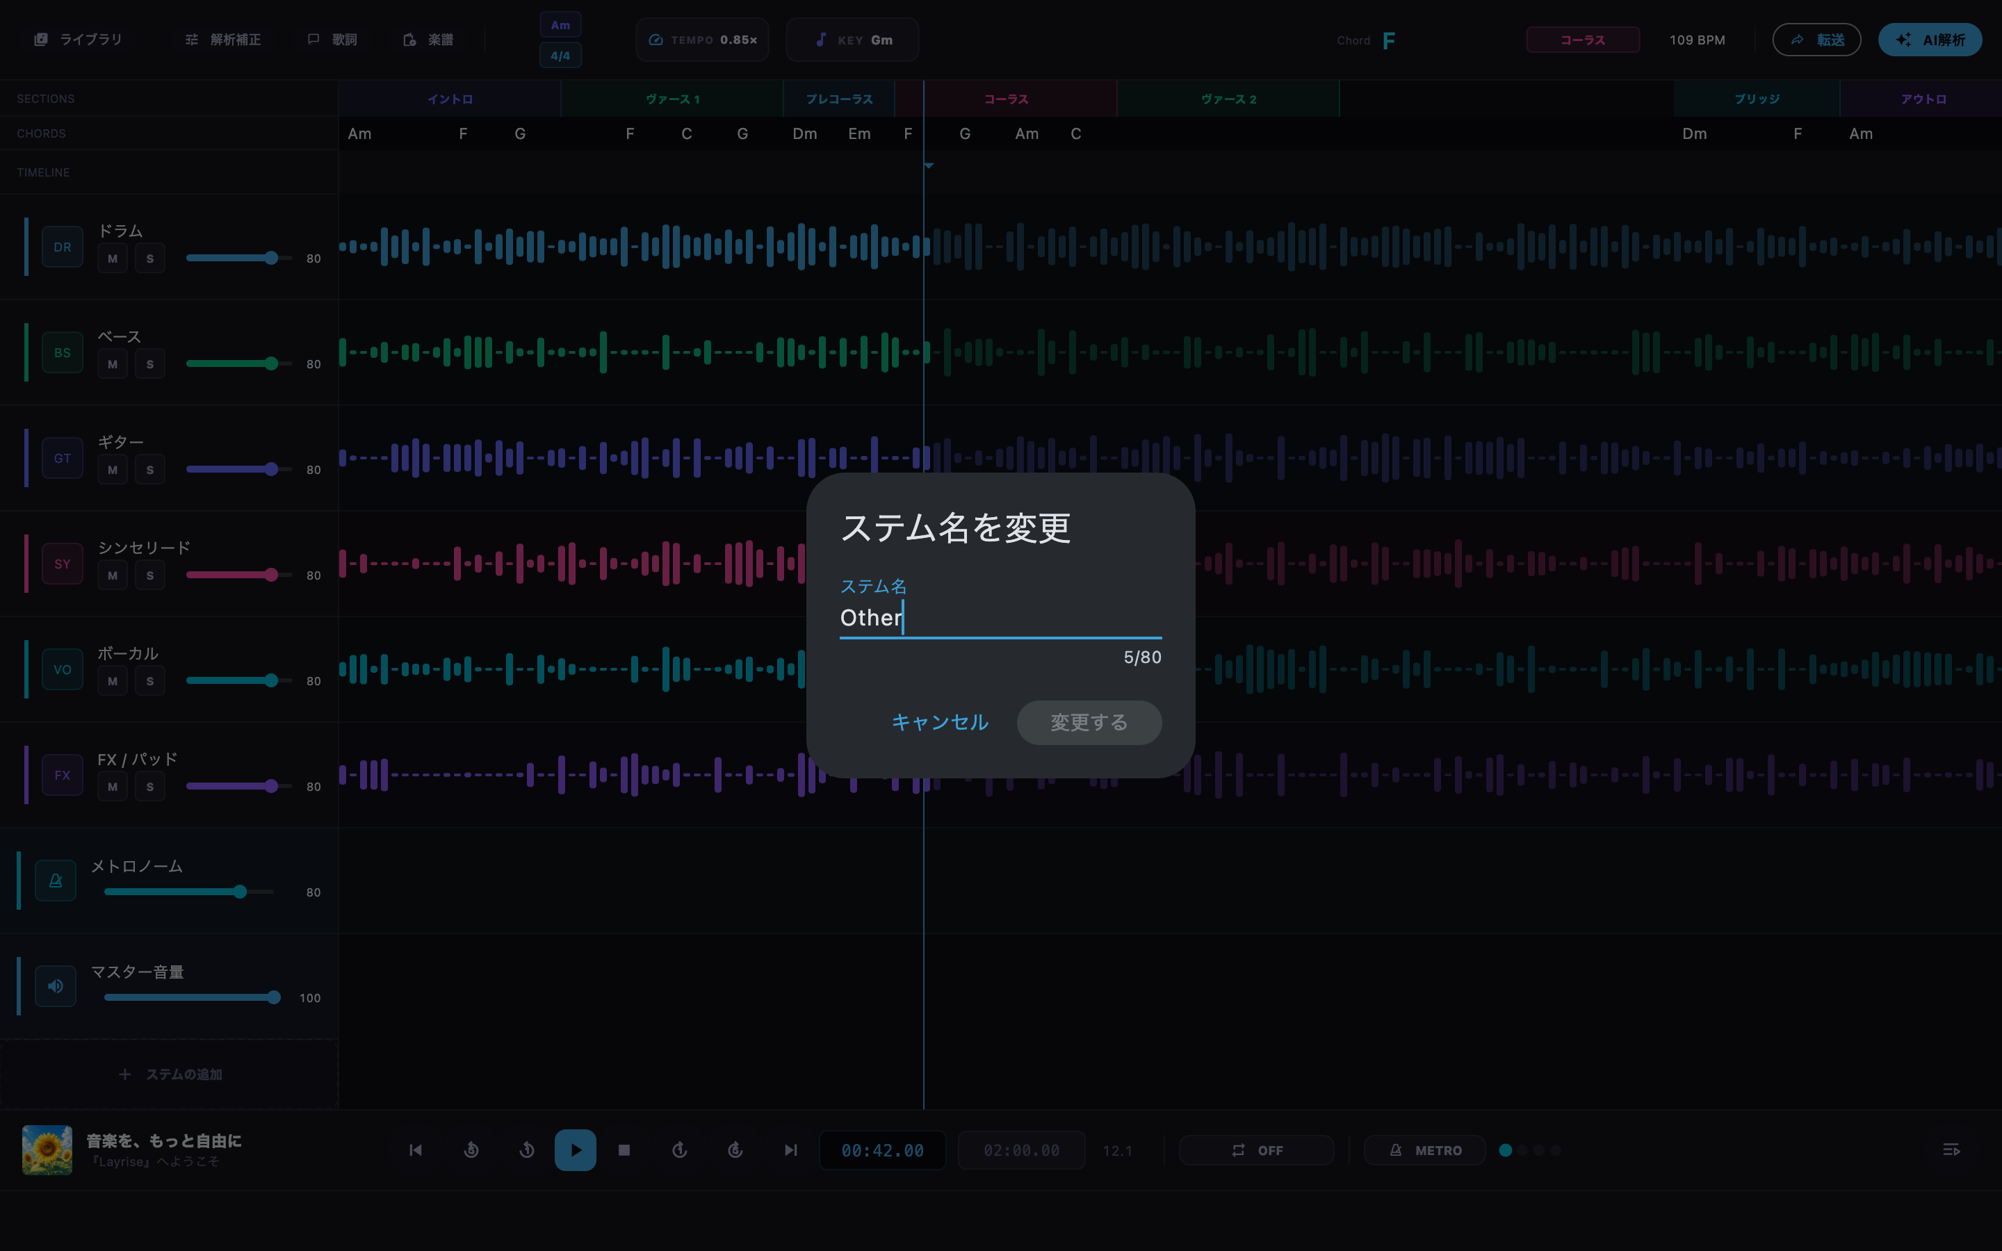Click the BS bass stem icon
This screenshot has height=1251, width=2002.
62,352
